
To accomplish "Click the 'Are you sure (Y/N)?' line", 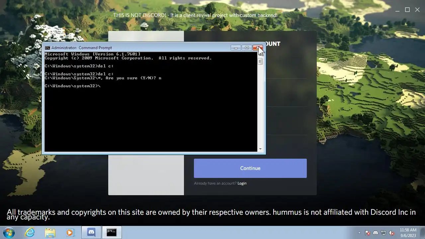I will point(103,78).
